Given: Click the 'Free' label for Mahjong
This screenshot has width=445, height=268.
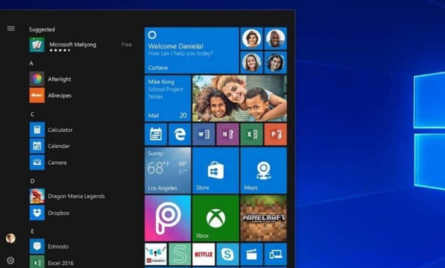Looking at the screenshot, I should [127, 44].
